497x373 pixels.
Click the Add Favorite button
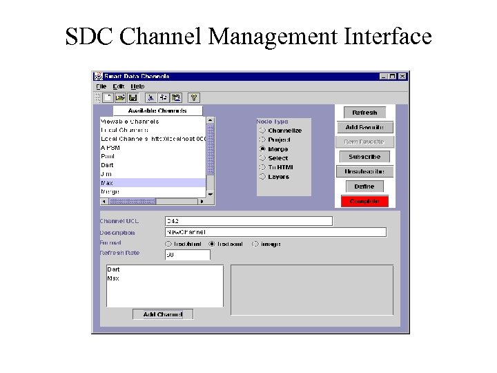(x=365, y=127)
